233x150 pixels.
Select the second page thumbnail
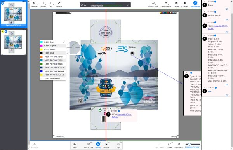pyautogui.click(x=13, y=42)
